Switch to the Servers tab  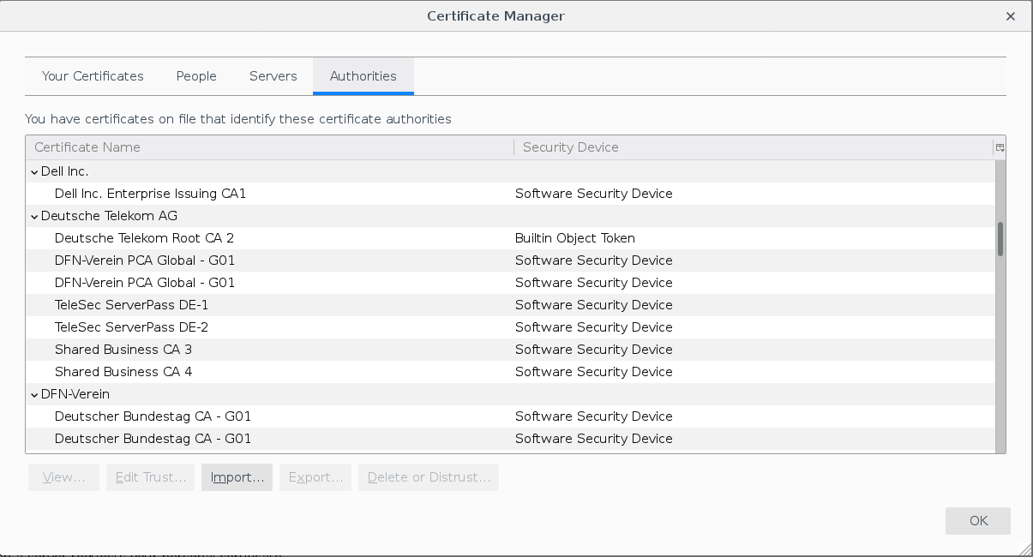[x=273, y=76]
